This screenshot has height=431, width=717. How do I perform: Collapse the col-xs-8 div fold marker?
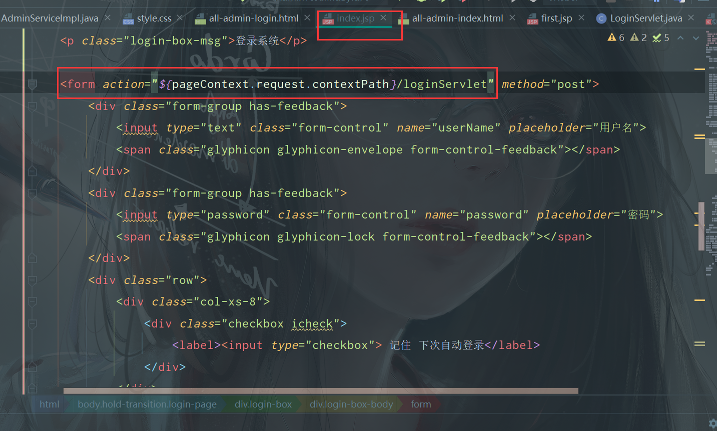tap(33, 302)
